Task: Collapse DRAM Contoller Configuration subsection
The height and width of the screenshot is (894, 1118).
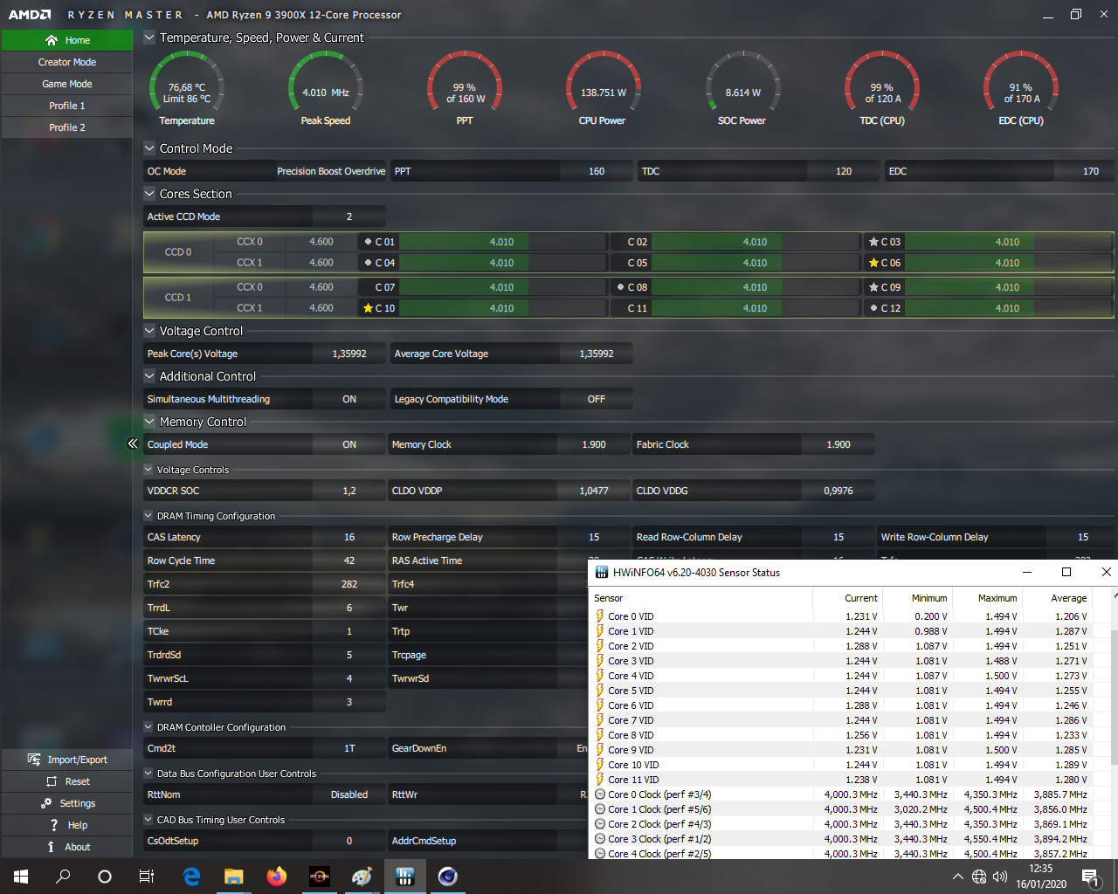Action: pyautogui.click(x=148, y=727)
